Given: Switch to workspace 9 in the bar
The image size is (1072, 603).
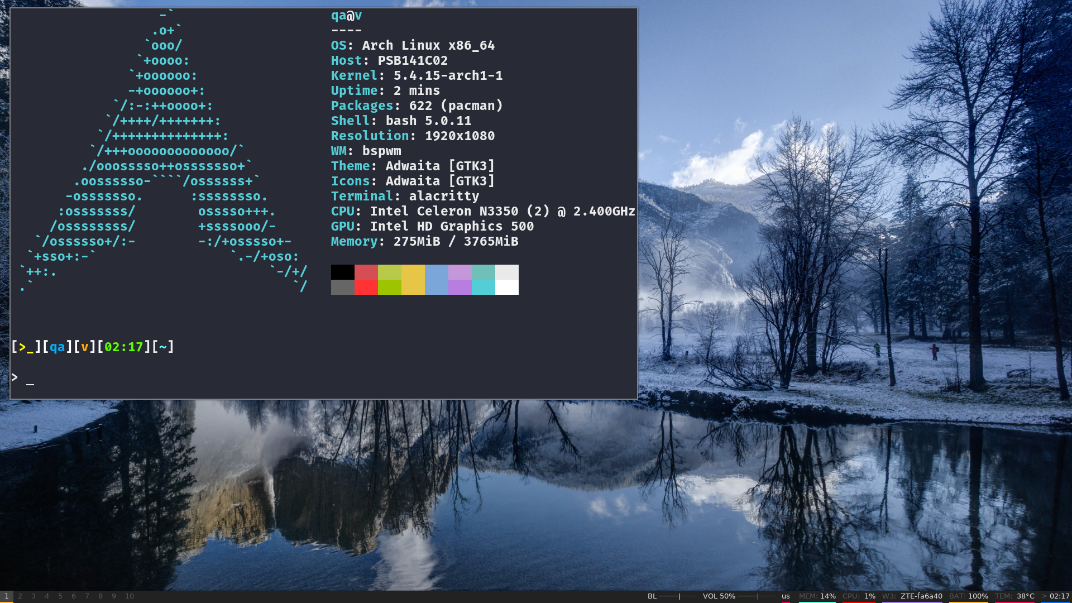Looking at the screenshot, I should click(114, 596).
